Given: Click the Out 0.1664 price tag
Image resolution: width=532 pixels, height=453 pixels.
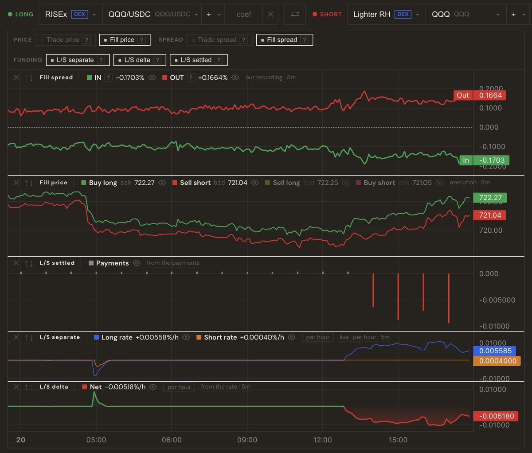Looking at the screenshot, I should click(x=479, y=95).
